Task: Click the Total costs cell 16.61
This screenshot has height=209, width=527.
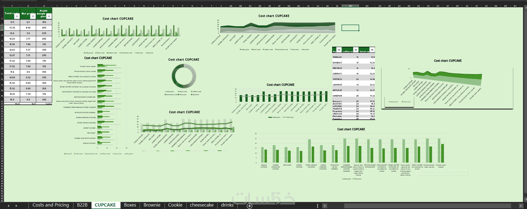Action: [12, 94]
